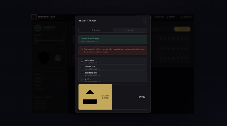Click the Lock Vault button in header
227x126 pixels.
[x=186, y=17]
